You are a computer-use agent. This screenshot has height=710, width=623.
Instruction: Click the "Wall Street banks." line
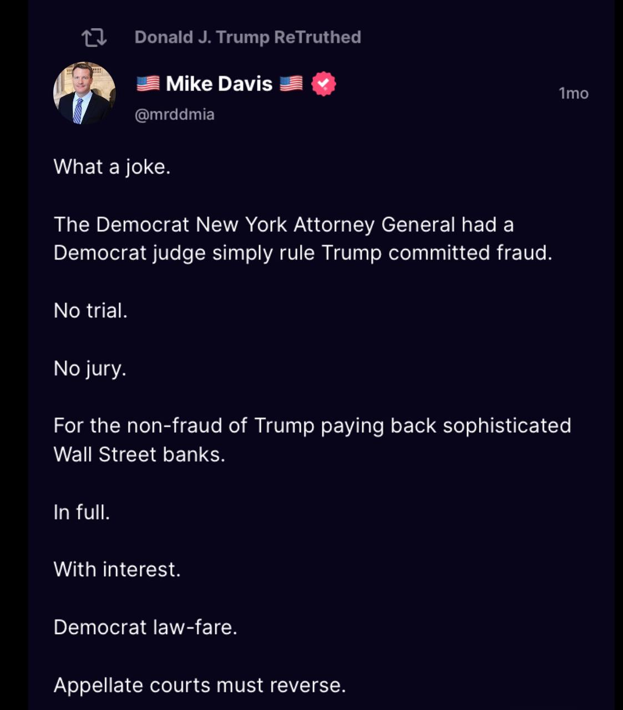click(x=139, y=454)
